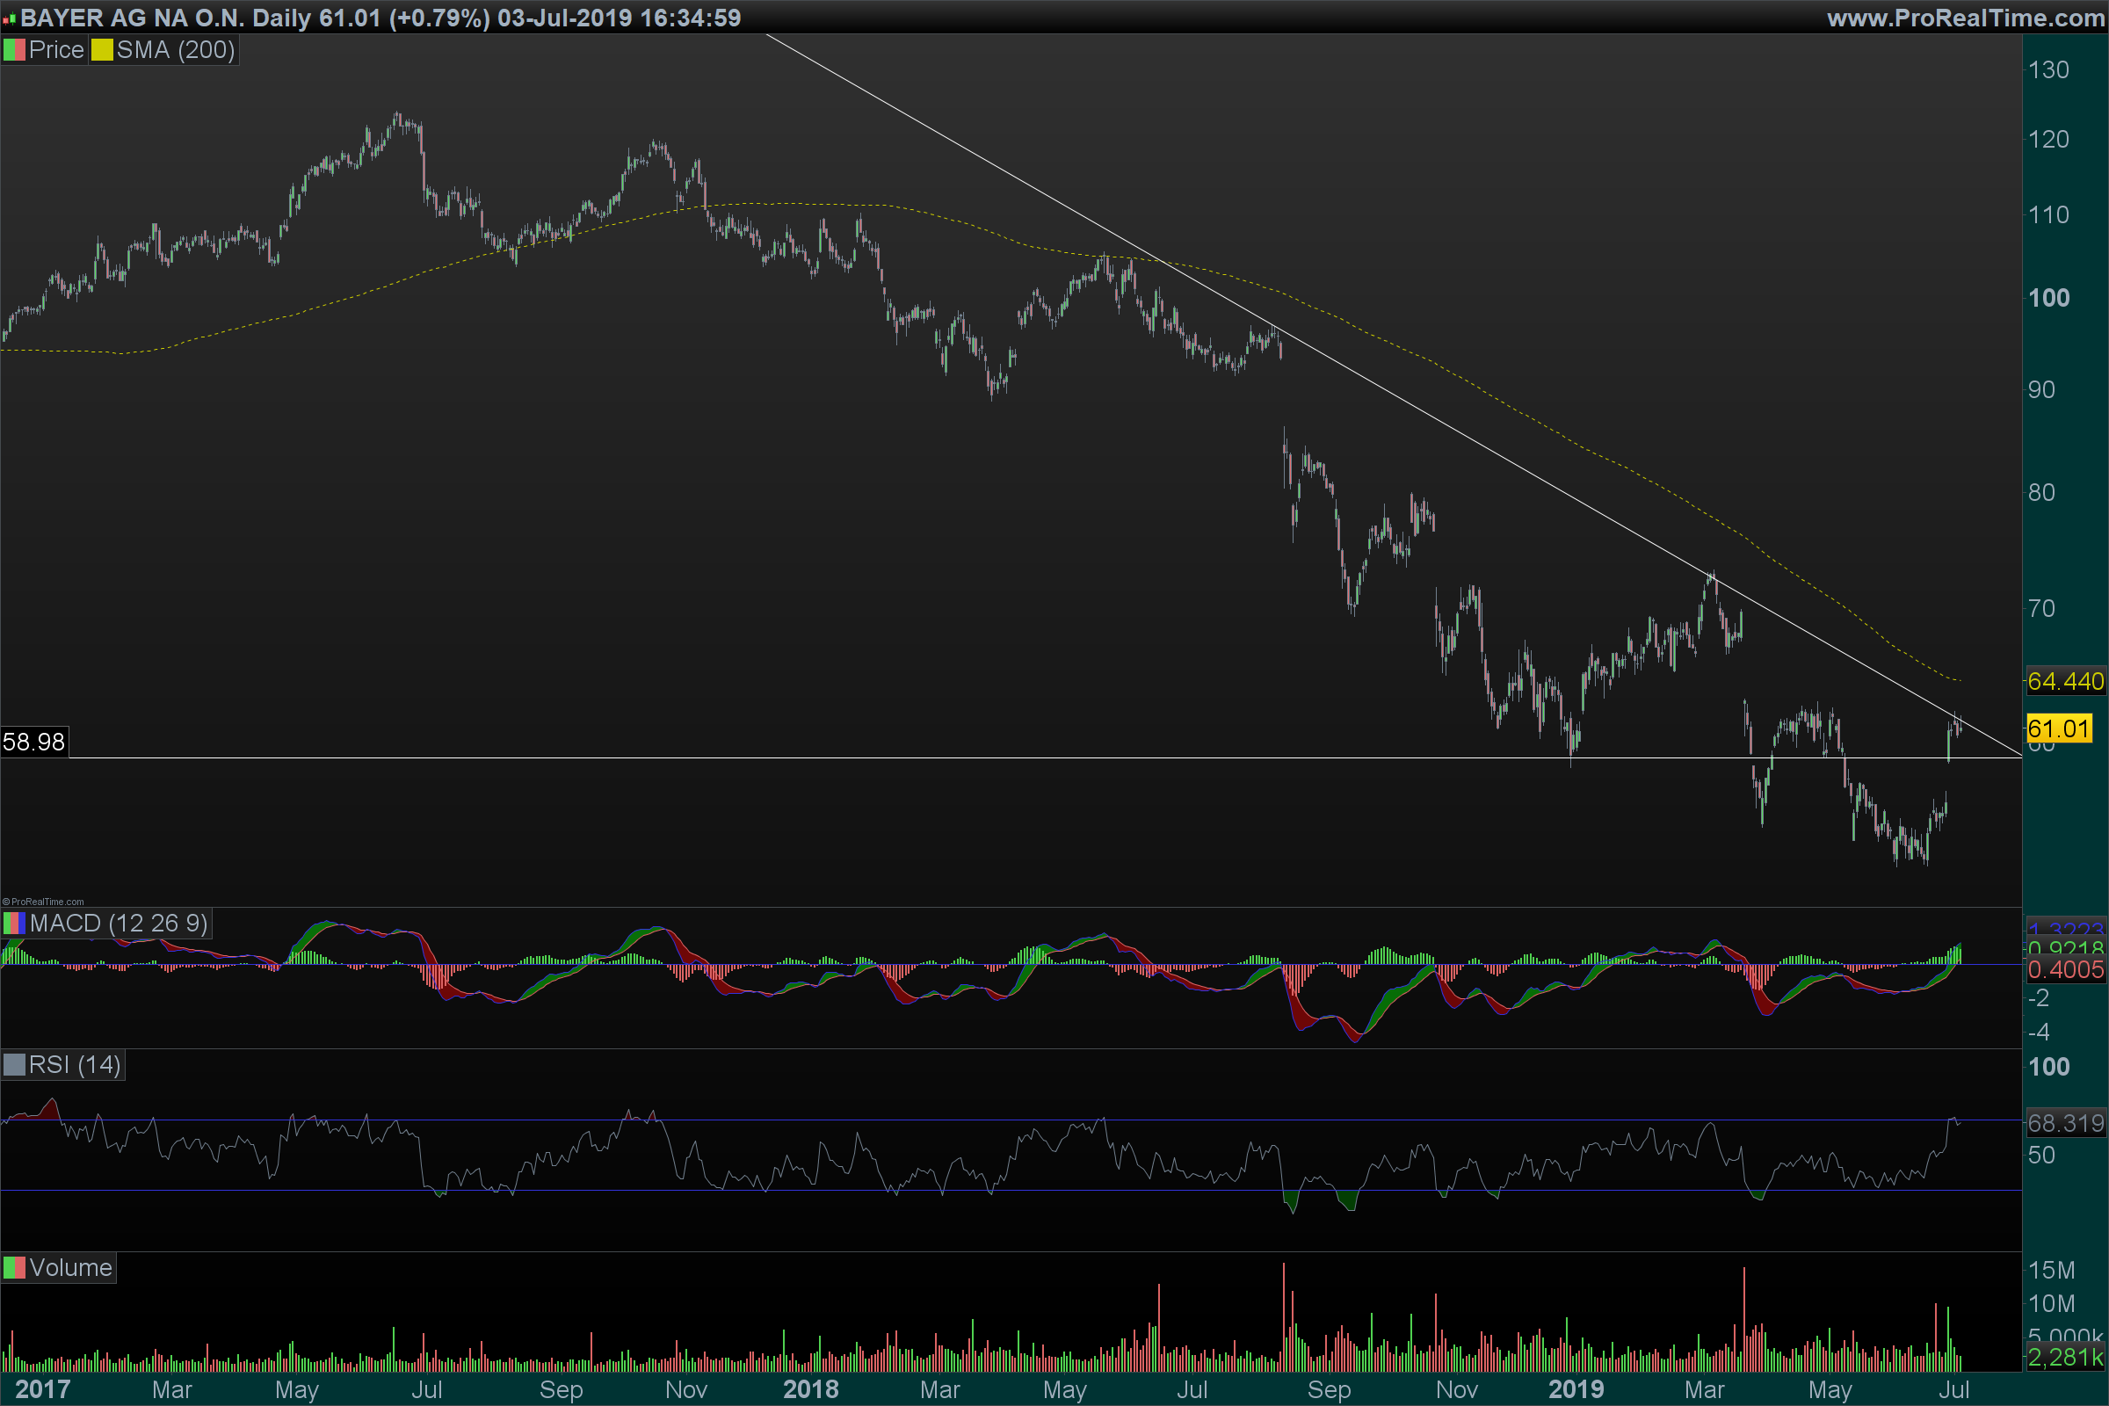Select the Volume panel label
The image size is (2109, 1406).
pyautogui.click(x=70, y=1268)
